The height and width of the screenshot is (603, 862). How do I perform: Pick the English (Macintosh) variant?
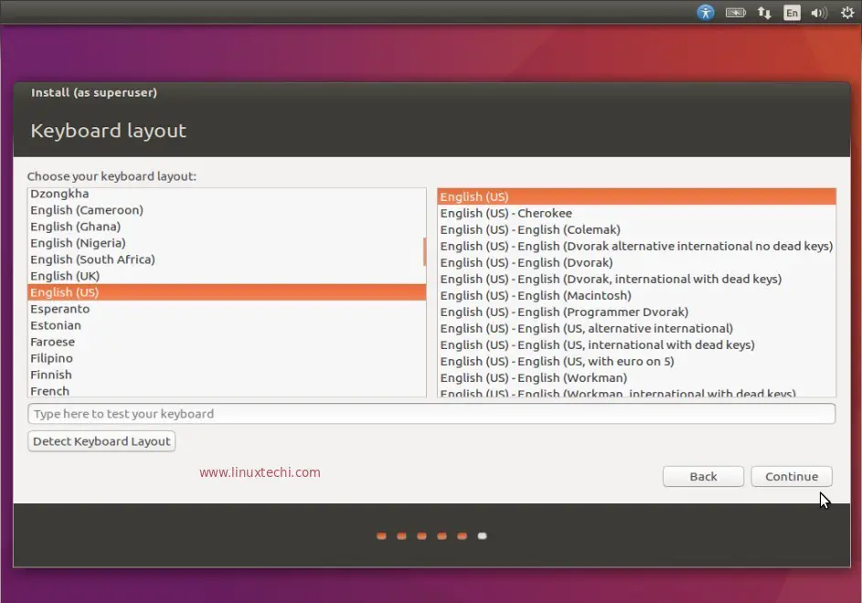[x=636, y=296]
